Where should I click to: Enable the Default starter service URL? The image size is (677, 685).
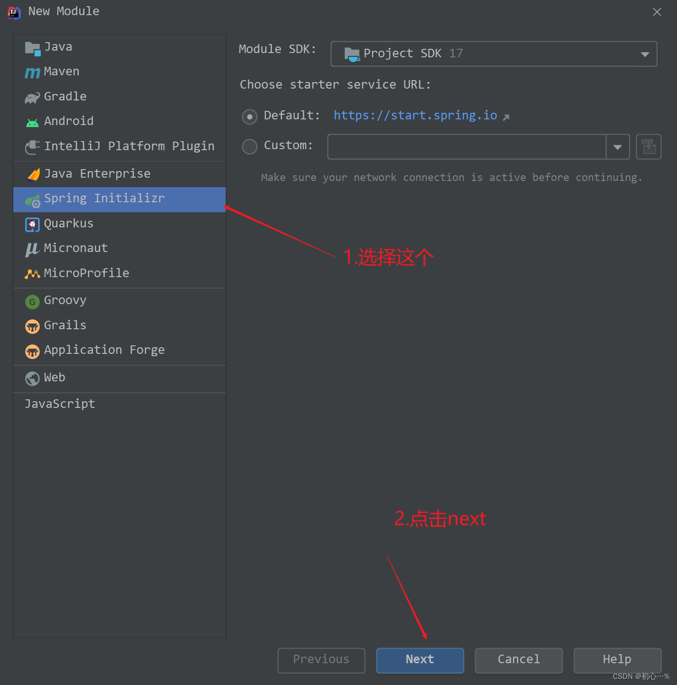click(249, 117)
